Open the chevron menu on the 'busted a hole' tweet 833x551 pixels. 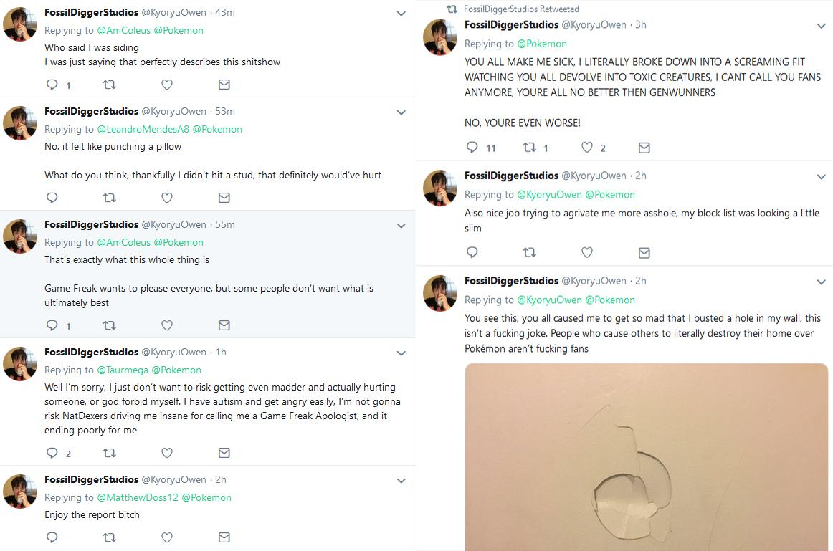pyautogui.click(x=822, y=282)
